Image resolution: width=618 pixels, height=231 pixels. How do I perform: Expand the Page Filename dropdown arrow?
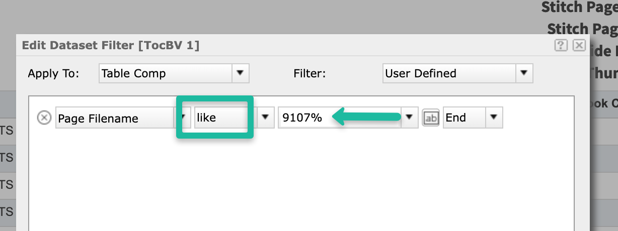pyautogui.click(x=180, y=119)
